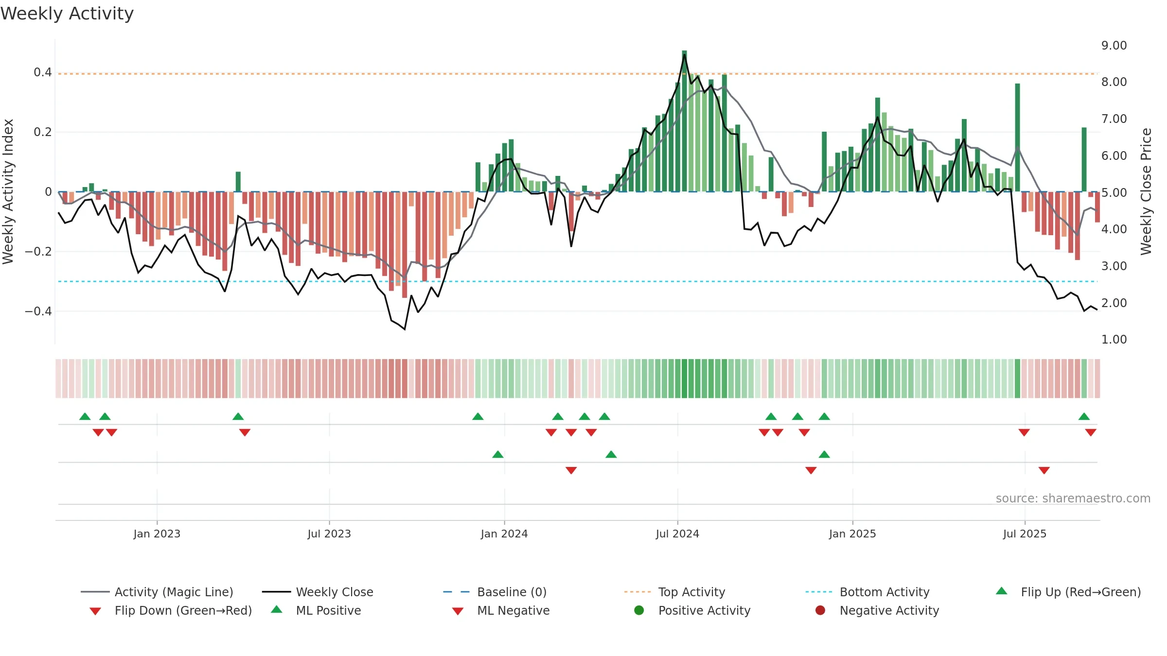Image resolution: width=1167 pixels, height=656 pixels.
Task: Click the ML Negative marker after Jul 2025
Action: coord(1044,470)
